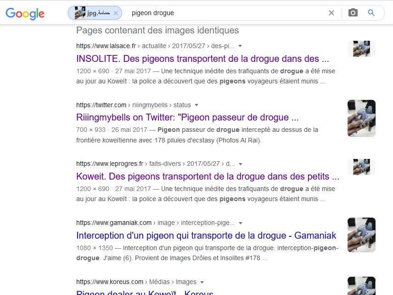Open the INSOLITE pigeons drogue result
This screenshot has width=393, height=295.
tap(202, 59)
